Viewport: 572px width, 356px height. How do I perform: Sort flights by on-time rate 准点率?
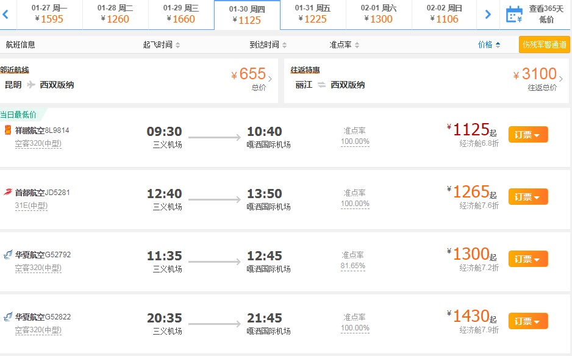tap(345, 45)
